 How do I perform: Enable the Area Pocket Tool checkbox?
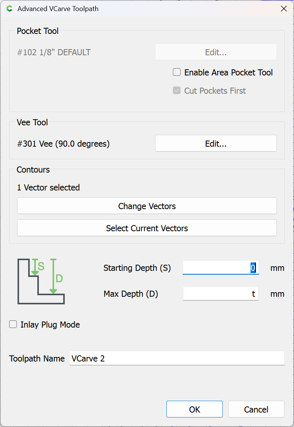[x=177, y=72]
